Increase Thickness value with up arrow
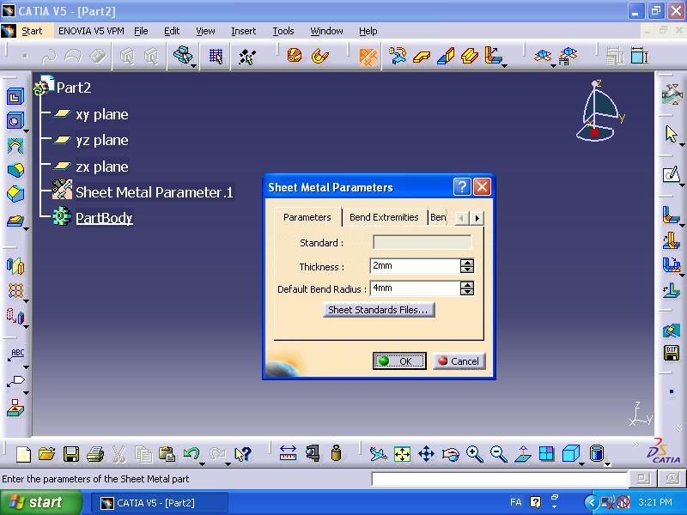Viewport: 687px width, 515px height. coord(467,263)
